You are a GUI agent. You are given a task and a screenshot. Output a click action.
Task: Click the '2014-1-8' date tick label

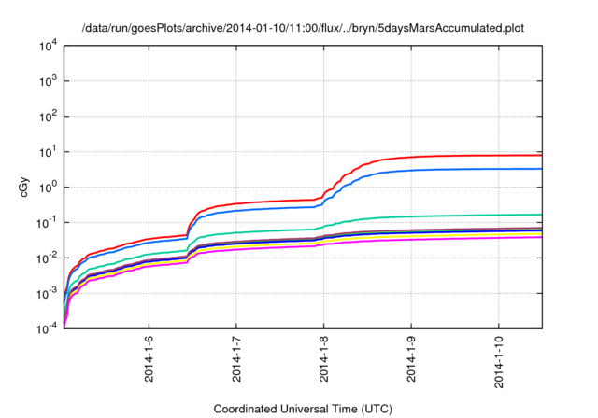point(324,358)
